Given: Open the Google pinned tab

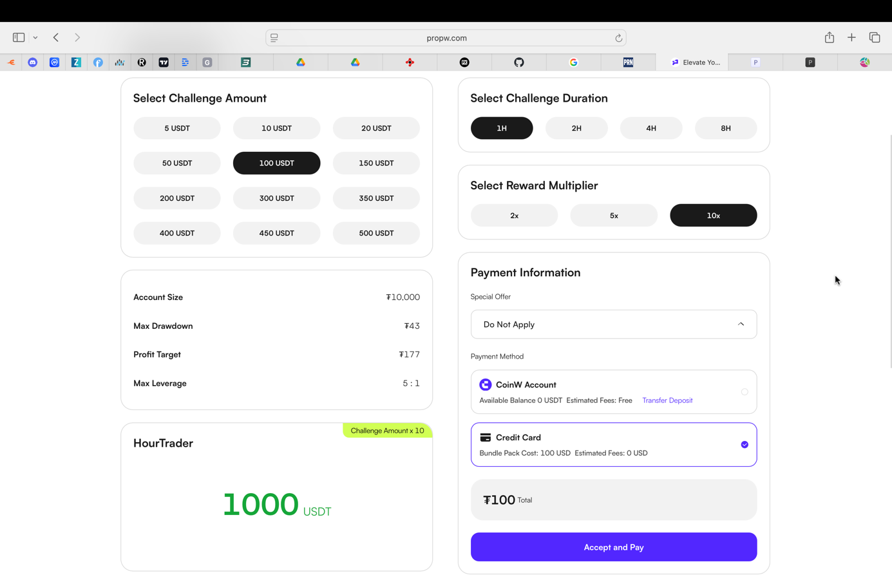Looking at the screenshot, I should click(x=573, y=62).
